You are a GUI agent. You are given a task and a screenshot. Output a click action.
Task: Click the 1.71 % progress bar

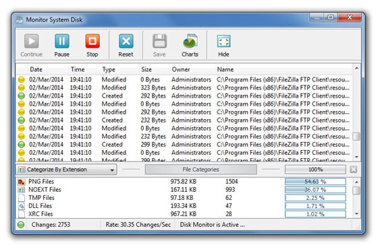click(315, 206)
